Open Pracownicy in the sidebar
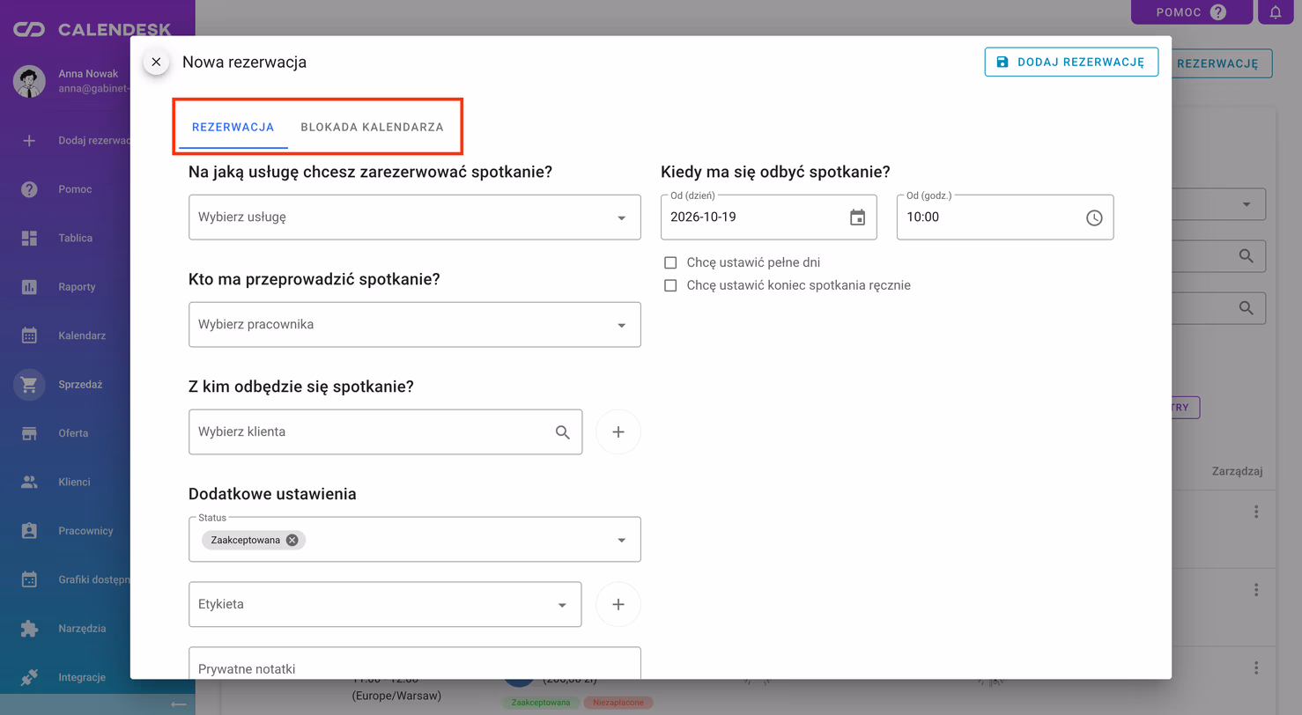 (x=65, y=531)
